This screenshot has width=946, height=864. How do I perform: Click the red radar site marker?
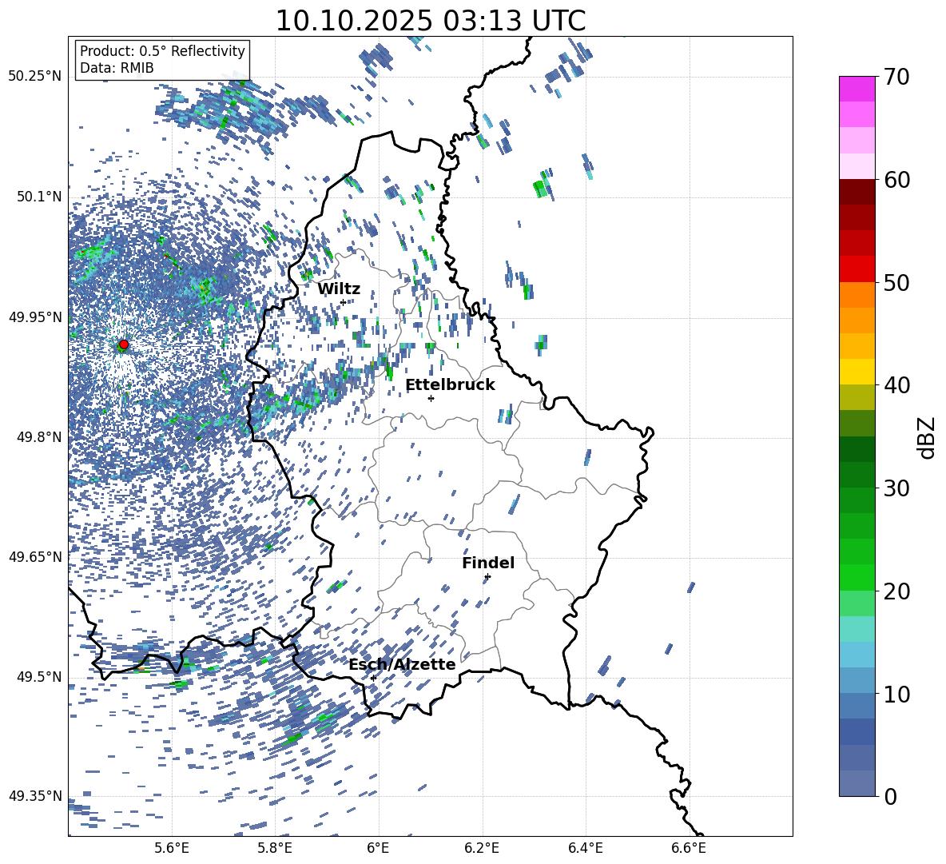[x=124, y=344]
